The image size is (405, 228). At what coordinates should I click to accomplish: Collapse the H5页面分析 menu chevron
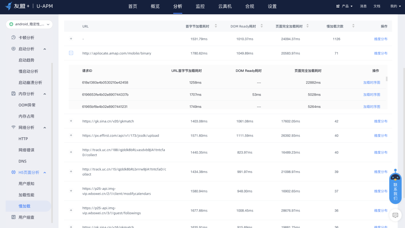(45, 173)
